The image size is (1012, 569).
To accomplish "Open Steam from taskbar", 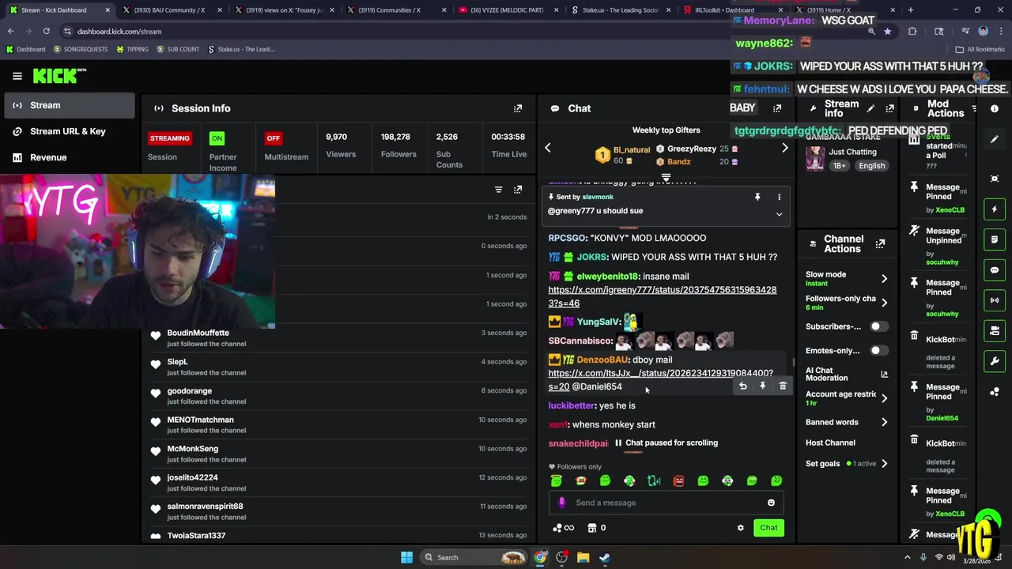I will [605, 557].
